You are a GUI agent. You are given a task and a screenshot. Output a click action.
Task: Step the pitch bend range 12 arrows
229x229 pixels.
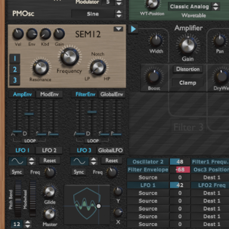coord(27,224)
